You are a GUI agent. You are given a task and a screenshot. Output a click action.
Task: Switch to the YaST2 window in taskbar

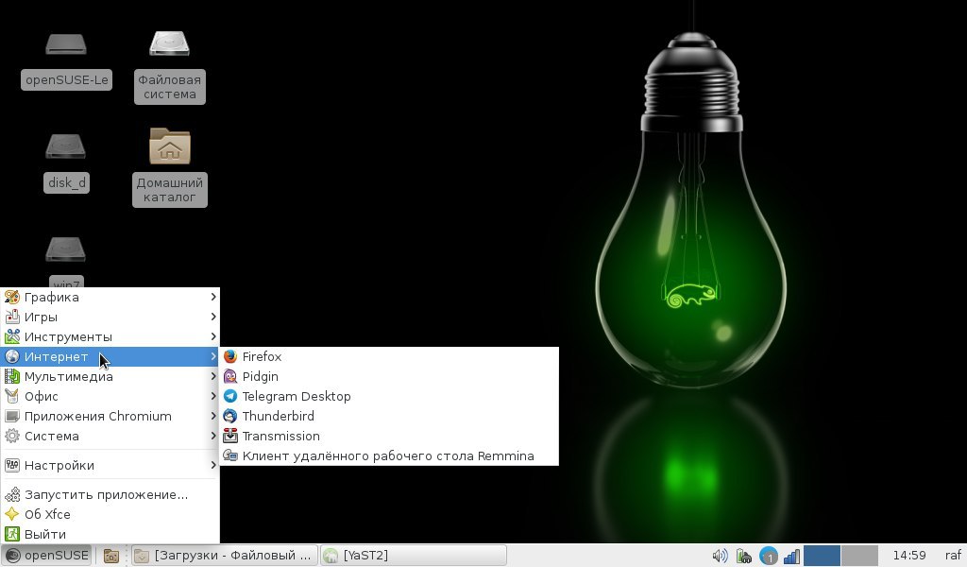[x=414, y=556]
